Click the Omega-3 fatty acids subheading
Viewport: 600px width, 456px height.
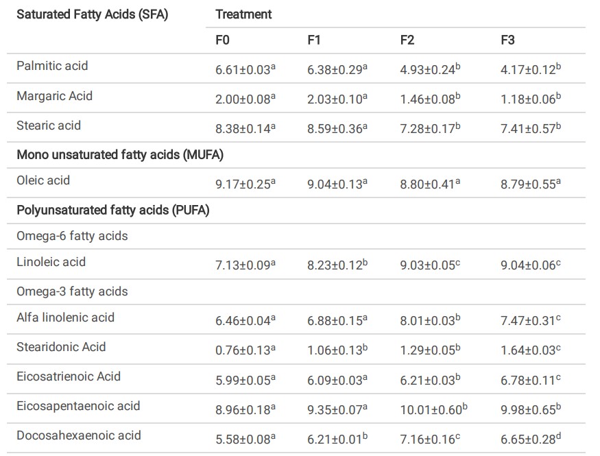[x=72, y=291]
